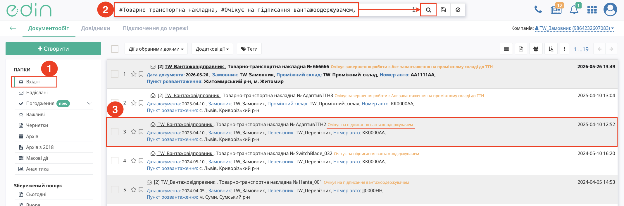Click the Теги button
Image resolution: width=624 pixels, height=206 pixels.
249,49
